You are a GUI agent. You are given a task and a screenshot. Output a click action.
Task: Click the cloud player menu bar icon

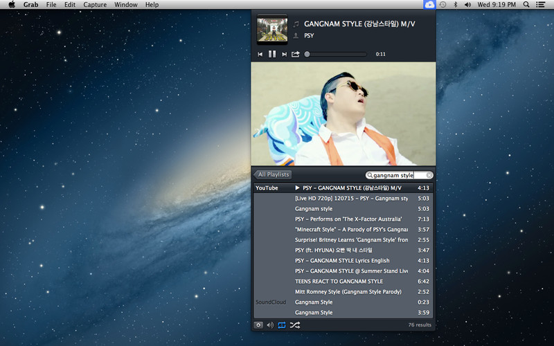click(429, 5)
